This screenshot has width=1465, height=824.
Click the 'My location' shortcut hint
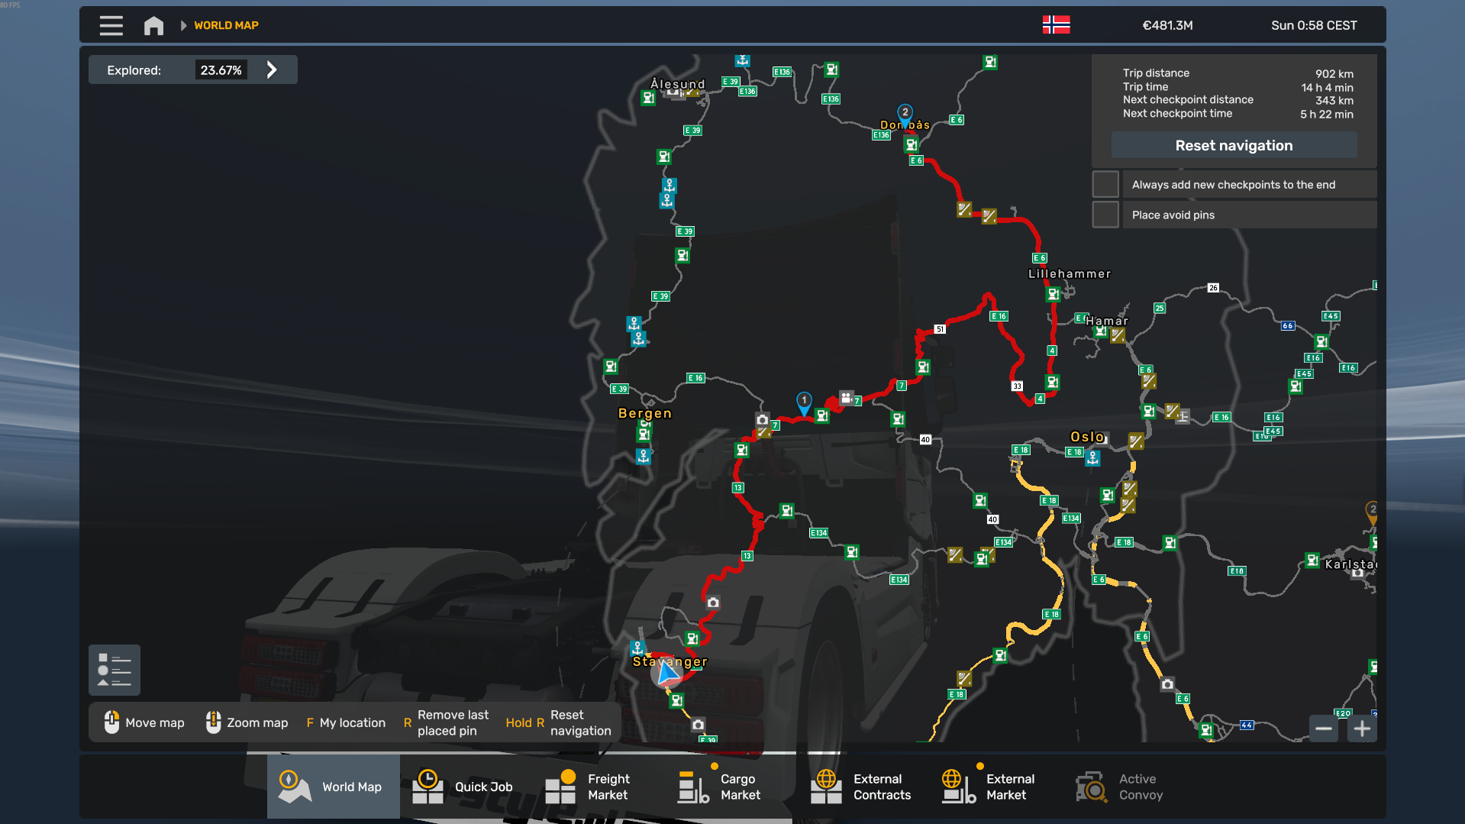coord(346,722)
